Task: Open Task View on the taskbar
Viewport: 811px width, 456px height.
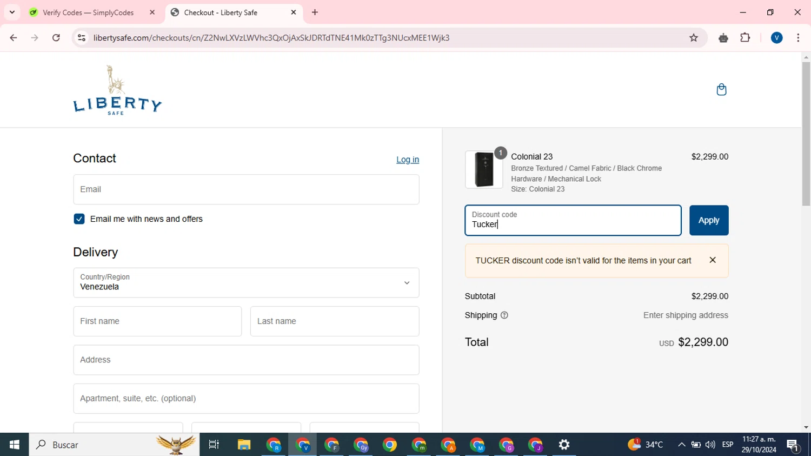Action: pos(214,445)
